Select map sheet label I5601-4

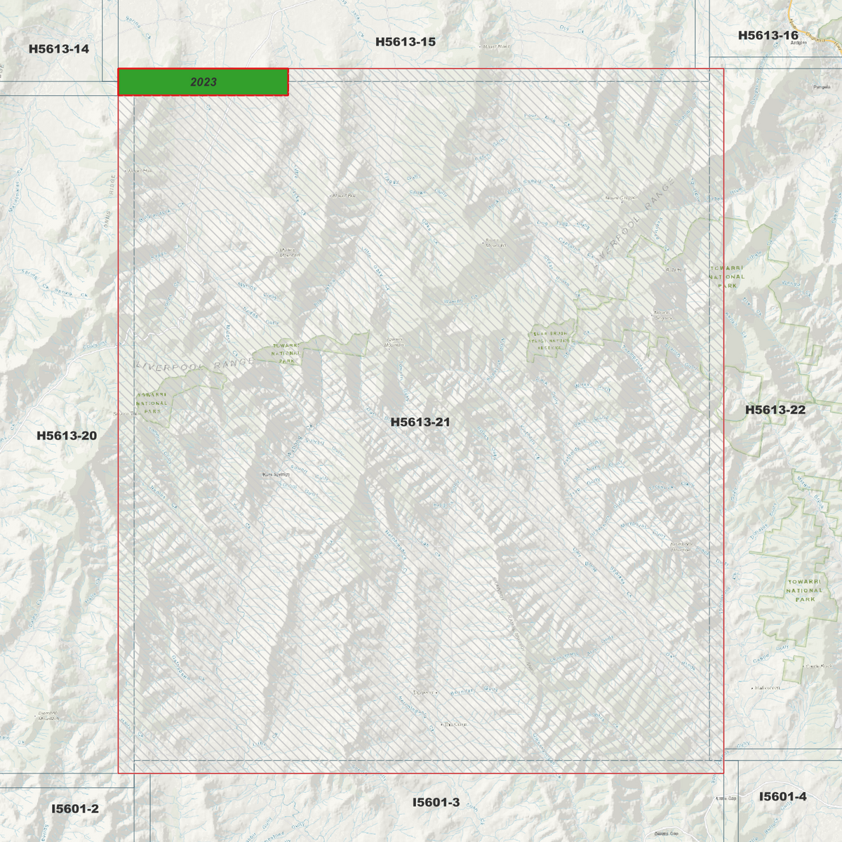click(x=783, y=796)
